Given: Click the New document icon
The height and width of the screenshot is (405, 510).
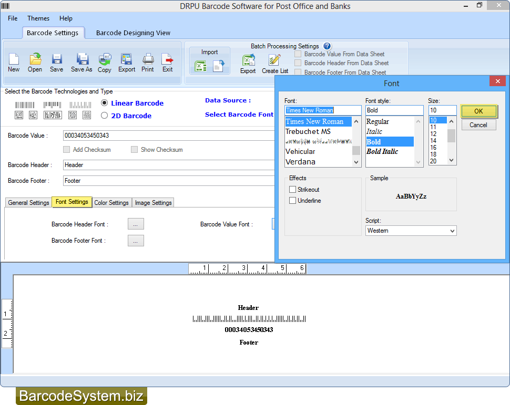Looking at the screenshot, I should (14, 63).
